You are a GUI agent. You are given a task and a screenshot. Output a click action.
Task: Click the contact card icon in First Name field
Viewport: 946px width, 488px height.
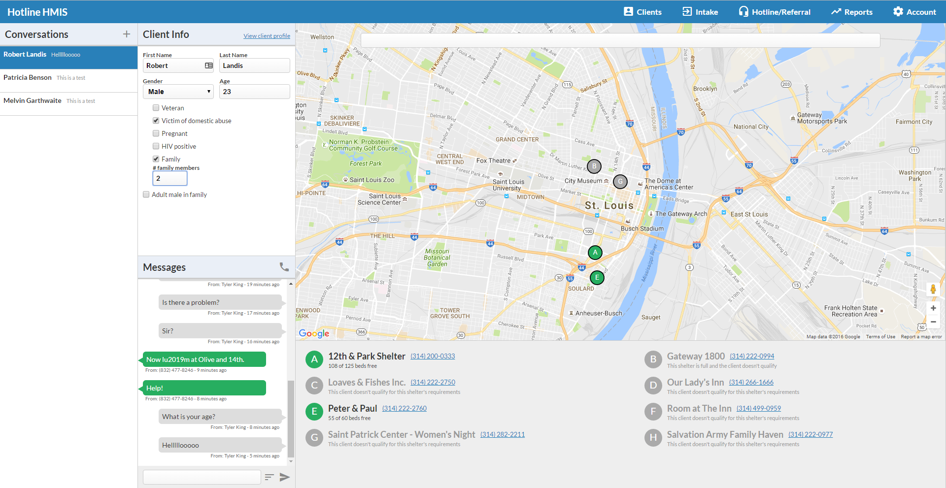[x=209, y=65]
